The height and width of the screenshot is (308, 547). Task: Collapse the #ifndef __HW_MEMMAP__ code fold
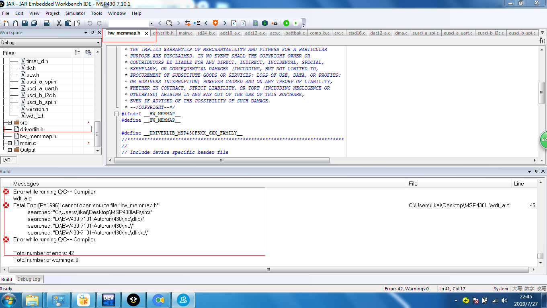coord(117,114)
